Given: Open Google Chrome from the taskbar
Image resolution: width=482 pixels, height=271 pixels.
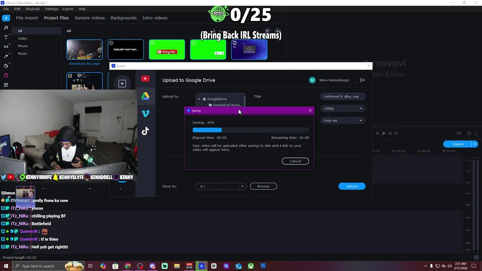Looking at the screenshot, I should [x=128, y=266].
